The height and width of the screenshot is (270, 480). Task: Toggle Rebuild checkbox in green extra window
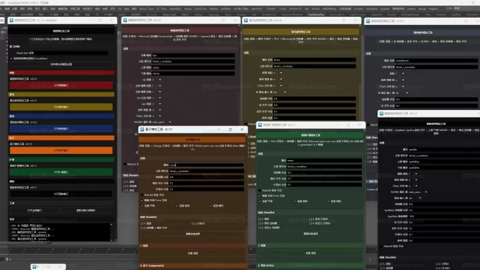tap(260, 190)
